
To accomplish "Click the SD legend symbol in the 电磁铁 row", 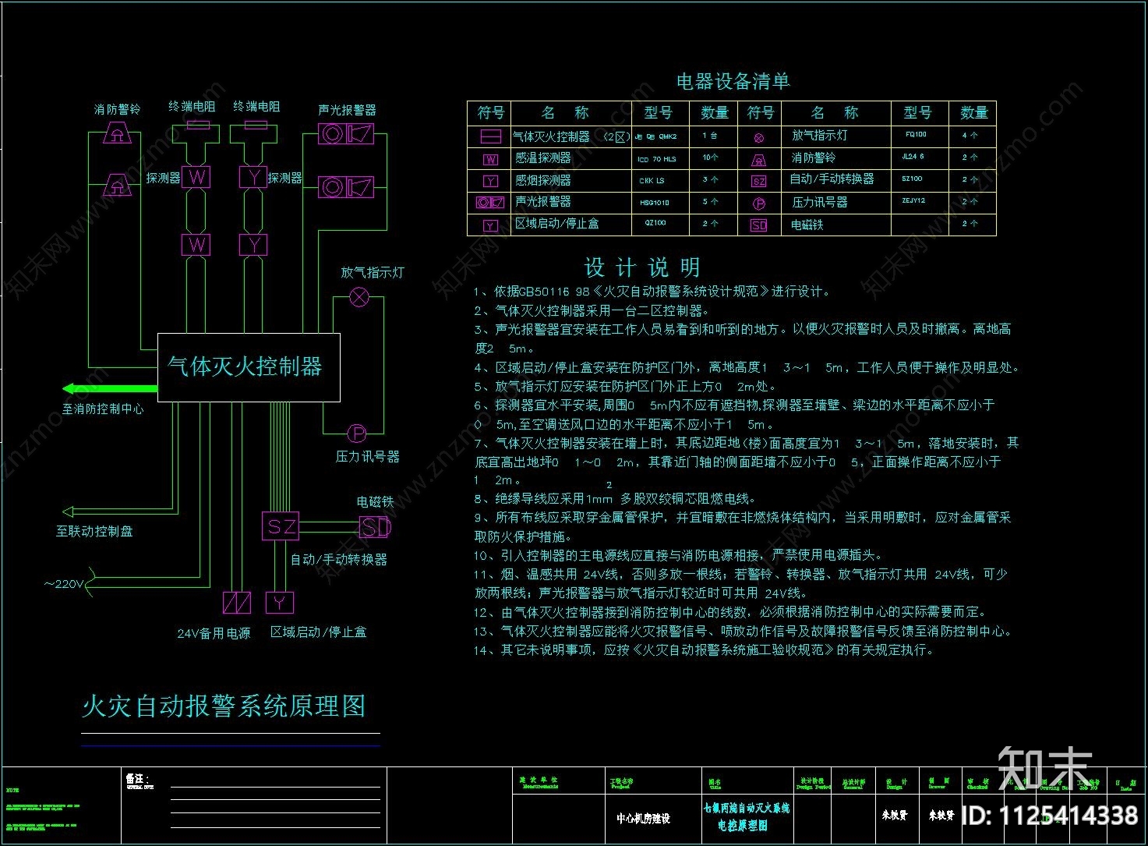I will 759,225.
